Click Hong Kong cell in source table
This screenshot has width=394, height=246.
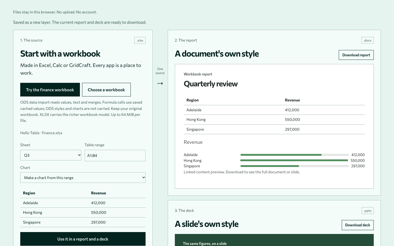tap(33, 212)
